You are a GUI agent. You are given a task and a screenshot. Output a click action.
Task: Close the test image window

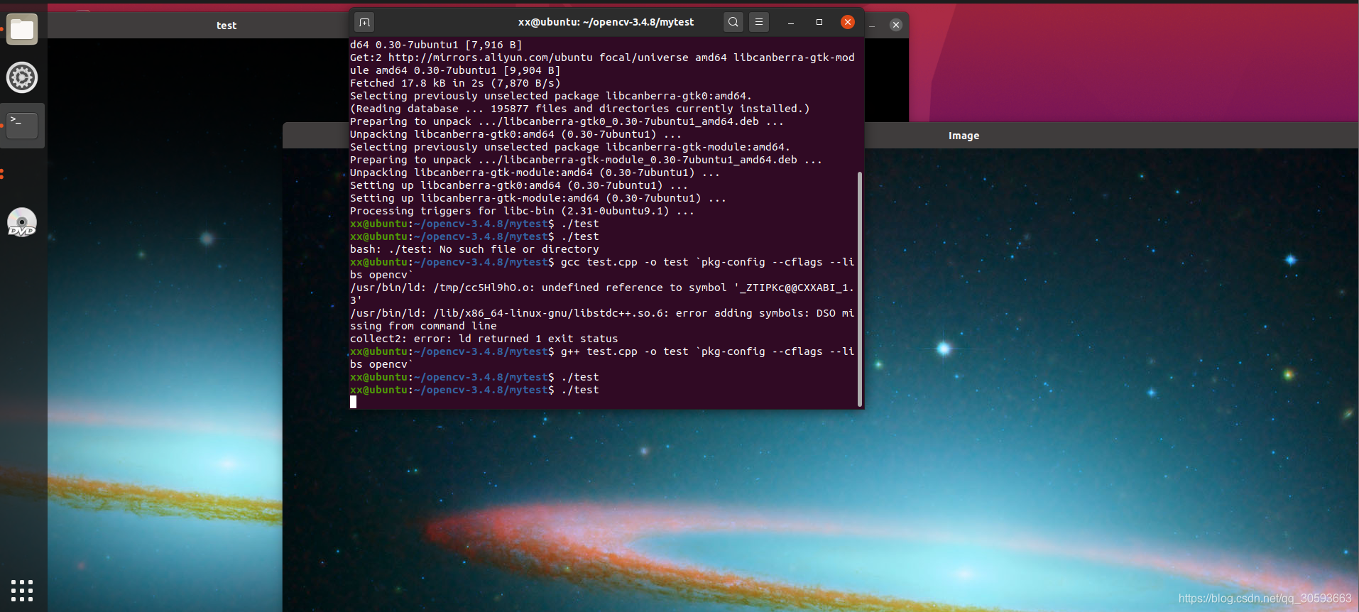point(896,25)
